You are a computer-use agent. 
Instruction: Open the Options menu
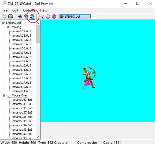[x=29, y=10]
